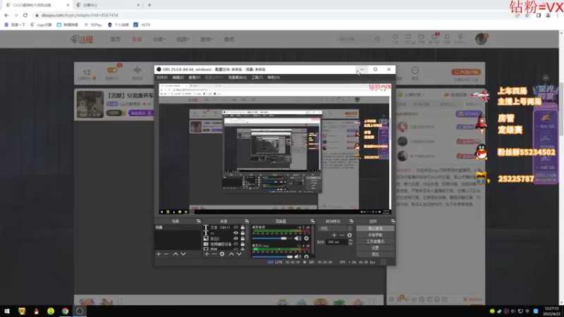Pop out the 混音器 mixer dock
The width and height of the screenshot is (564, 317).
[x=312, y=221]
